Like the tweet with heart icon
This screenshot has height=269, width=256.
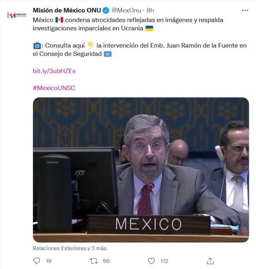[151, 261]
